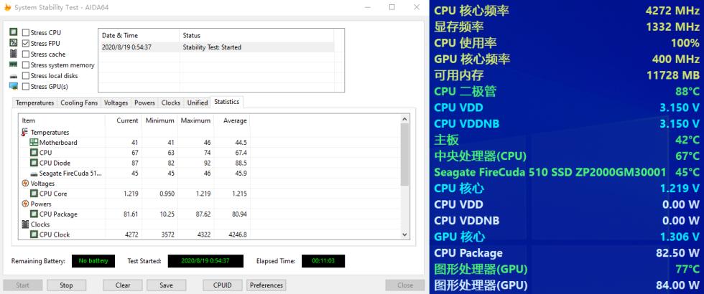
Task: Click the Average column header
Action: [x=231, y=120]
